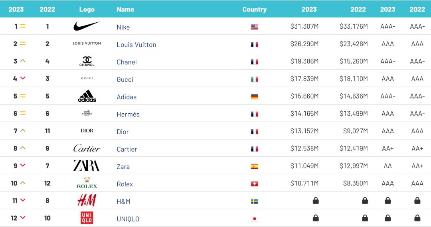
Task: Click the Country column header
Action: [x=254, y=9]
